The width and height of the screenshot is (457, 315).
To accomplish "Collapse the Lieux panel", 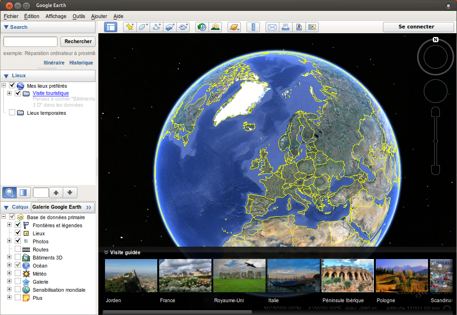I will pyautogui.click(x=7, y=76).
